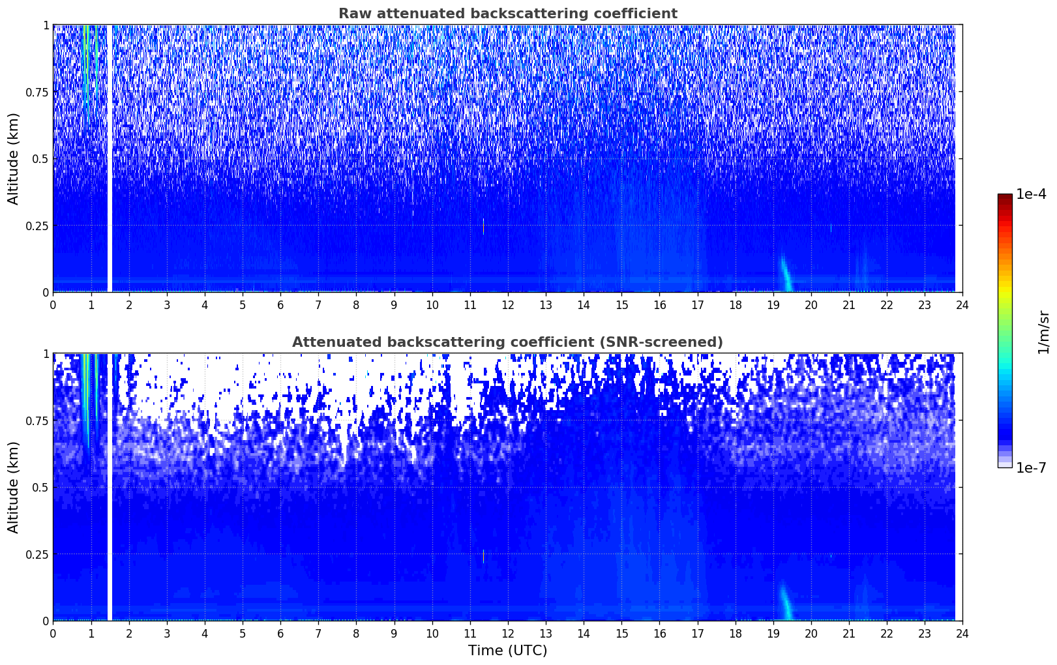Click the hour 21 tick under raw plot
The height and width of the screenshot is (665, 1057).
point(849,304)
